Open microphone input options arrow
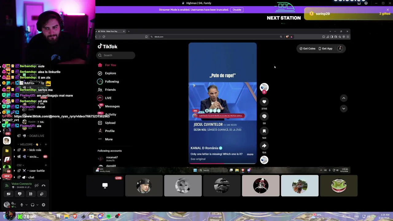The height and width of the screenshot is (221, 393). point(26,205)
